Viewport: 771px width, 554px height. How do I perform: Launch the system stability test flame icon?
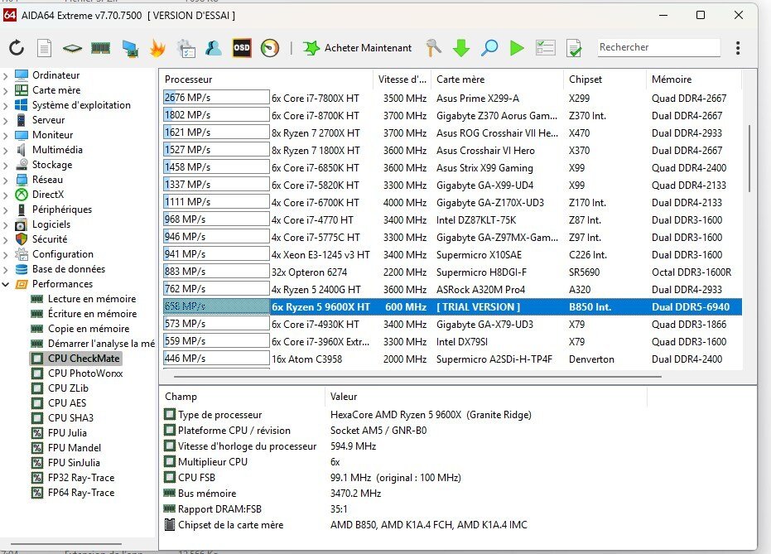point(157,48)
